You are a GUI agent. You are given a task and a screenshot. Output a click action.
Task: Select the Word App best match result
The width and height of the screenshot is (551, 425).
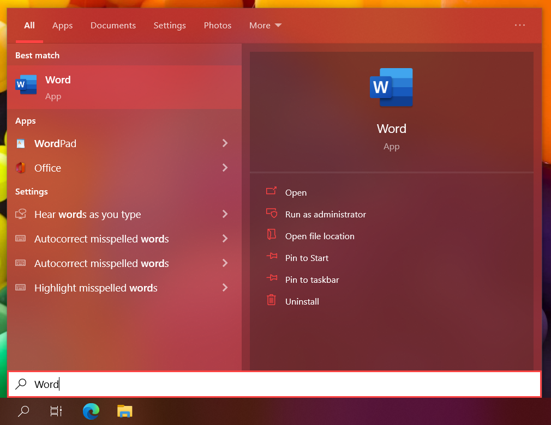(x=124, y=87)
